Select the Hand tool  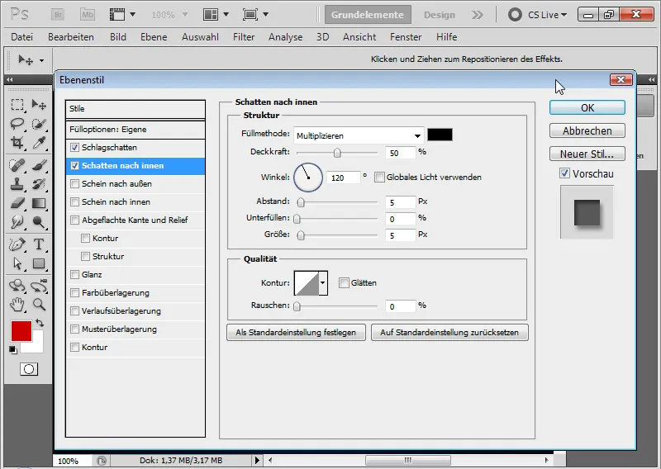tap(17, 304)
